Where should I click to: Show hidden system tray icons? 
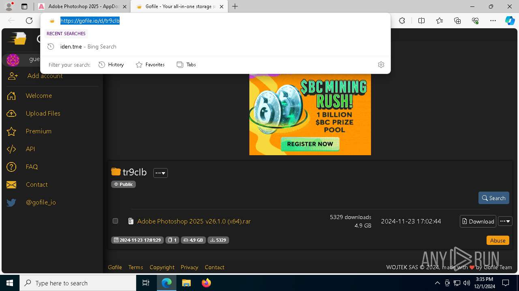(437, 283)
